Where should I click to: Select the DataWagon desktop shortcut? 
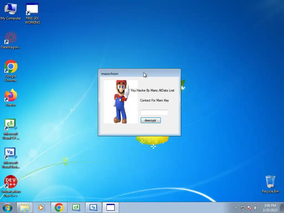tap(11, 40)
